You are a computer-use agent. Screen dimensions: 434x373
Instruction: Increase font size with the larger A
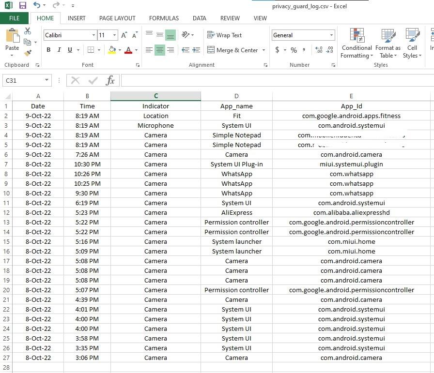(124, 35)
